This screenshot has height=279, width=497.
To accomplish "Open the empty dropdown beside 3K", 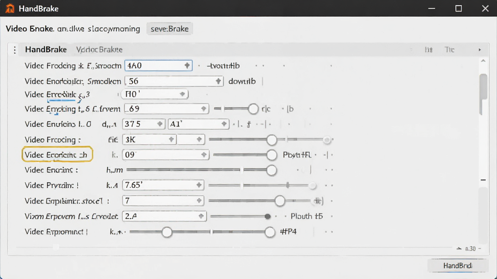I will [x=191, y=139].
